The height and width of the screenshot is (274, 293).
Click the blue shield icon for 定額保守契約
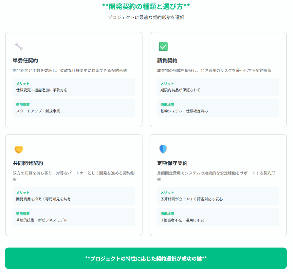[163, 149]
